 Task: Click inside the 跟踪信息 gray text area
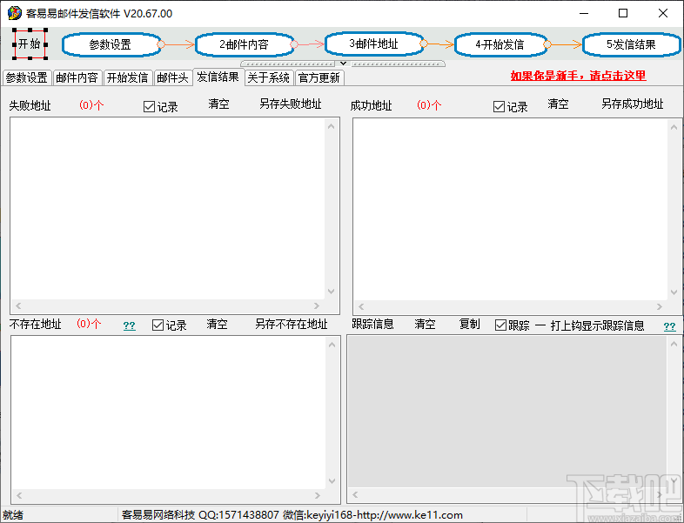pos(506,412)
